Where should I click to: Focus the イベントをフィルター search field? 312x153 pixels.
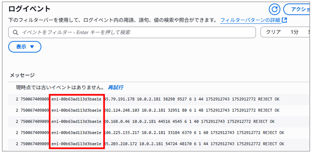point(132,32)
